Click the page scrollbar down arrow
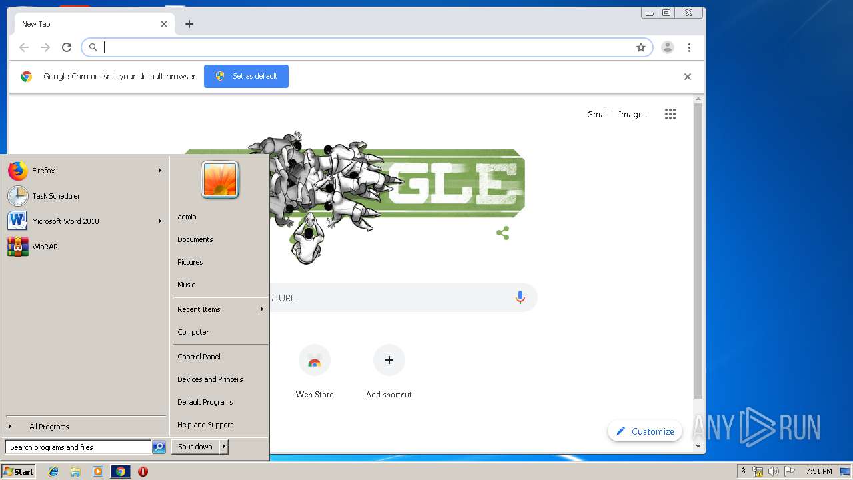 tap(698, 446)
